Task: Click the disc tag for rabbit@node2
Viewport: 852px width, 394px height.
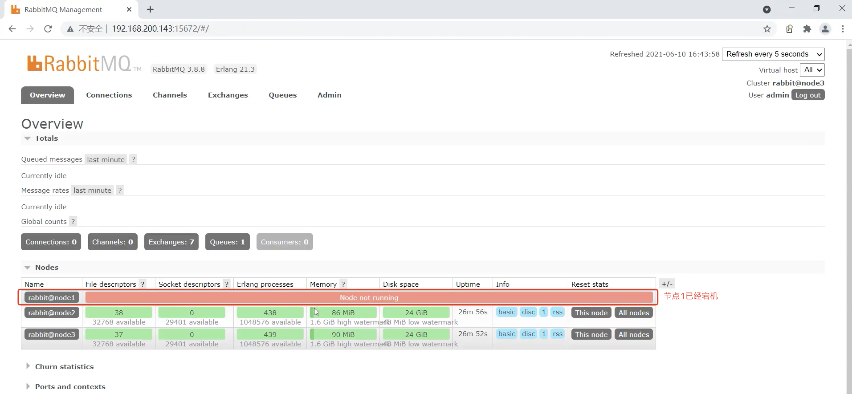Action: [529, 312]
